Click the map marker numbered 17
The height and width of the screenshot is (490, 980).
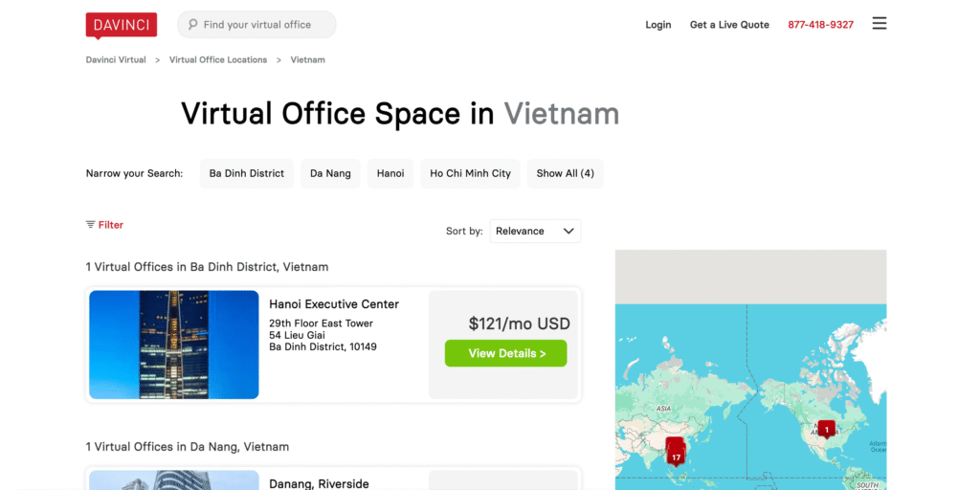676,457
